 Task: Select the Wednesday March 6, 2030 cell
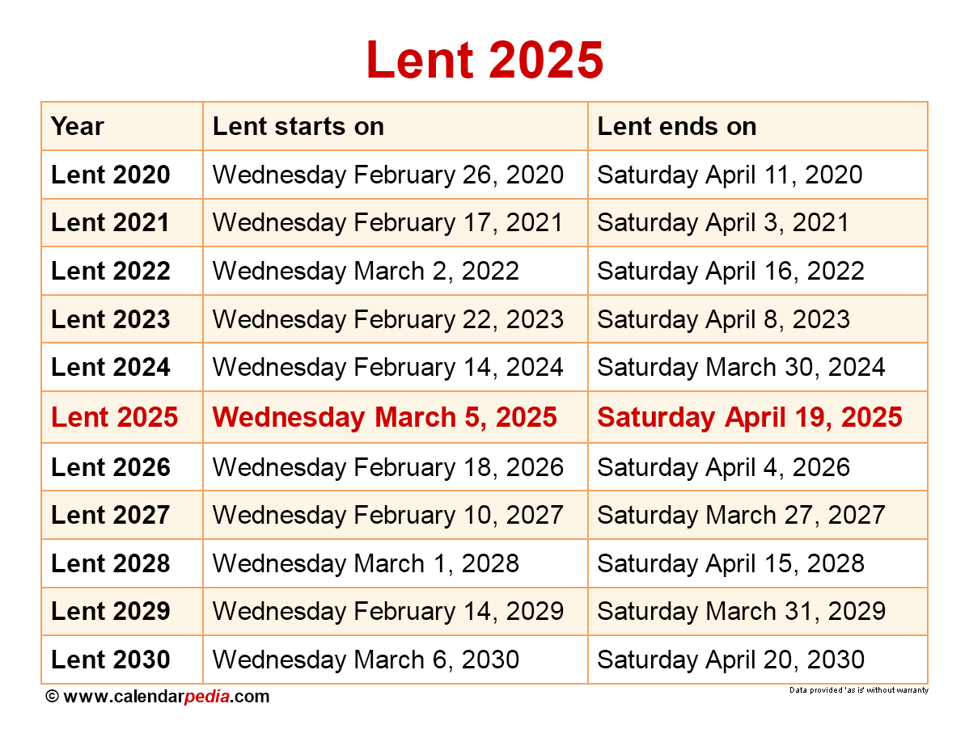[x=366, y=660]
